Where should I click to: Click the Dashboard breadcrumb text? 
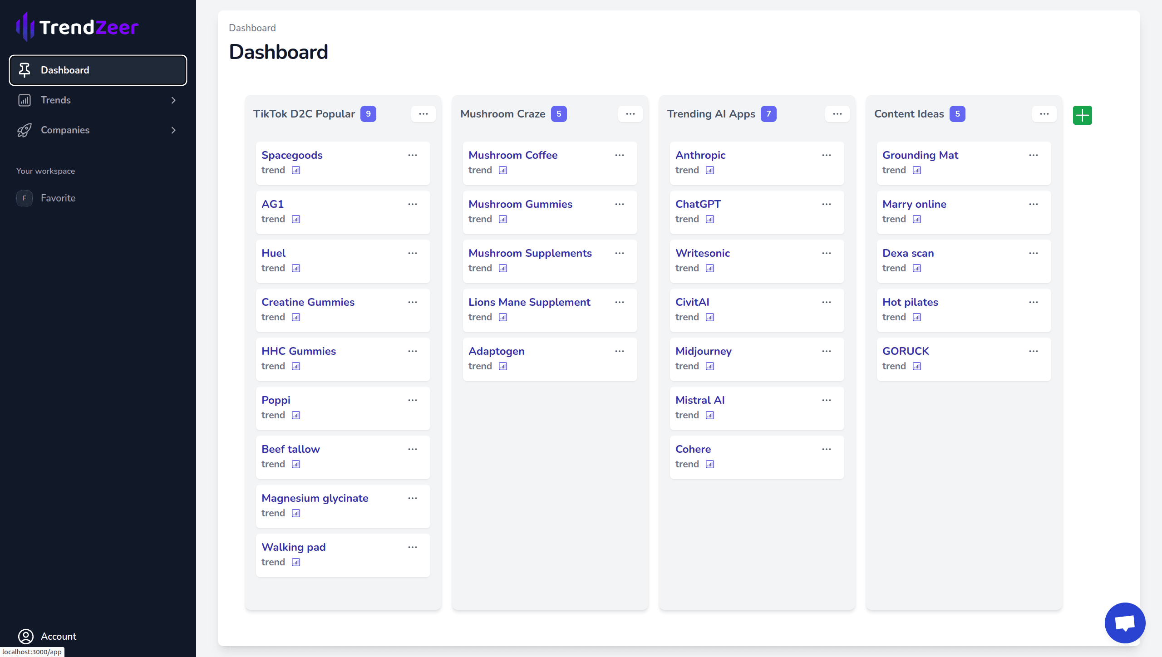pyautogui.click(x=252, y=28)
